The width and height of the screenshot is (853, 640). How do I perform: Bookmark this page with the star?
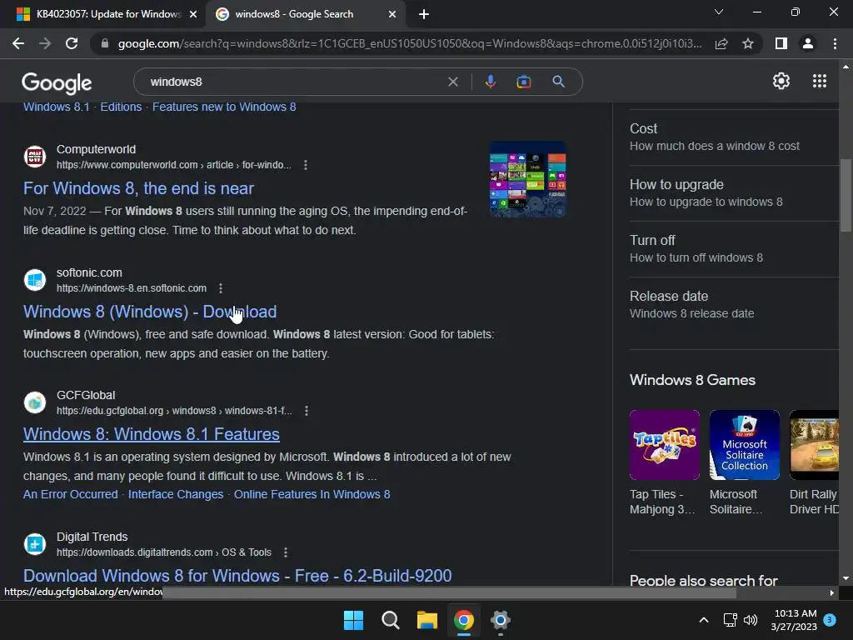(748, 43)
